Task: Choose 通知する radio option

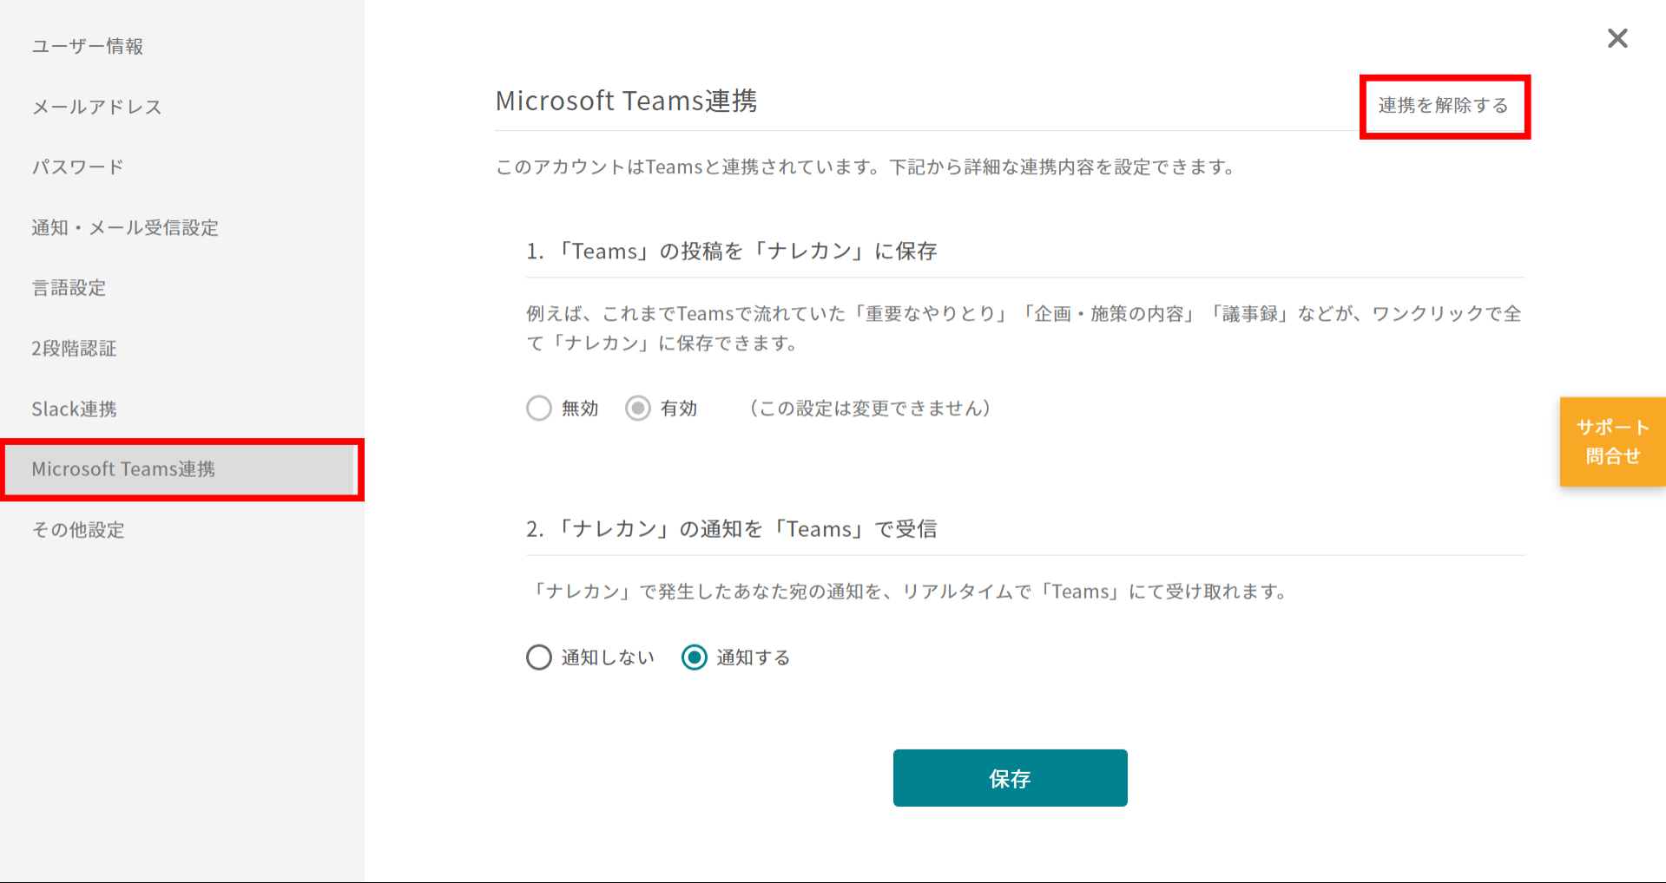Action: (695, 657)
